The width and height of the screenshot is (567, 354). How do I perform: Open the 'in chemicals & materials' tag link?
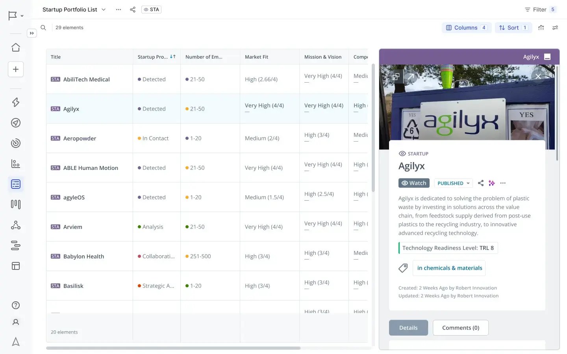click(x=449, y=268)
